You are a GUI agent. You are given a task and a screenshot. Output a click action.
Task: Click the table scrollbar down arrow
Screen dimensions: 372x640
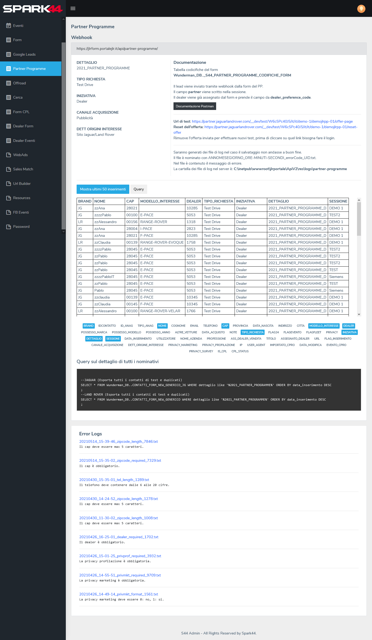359,314
